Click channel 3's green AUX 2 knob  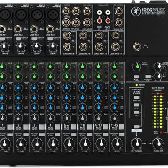click(x=34, y=76)
